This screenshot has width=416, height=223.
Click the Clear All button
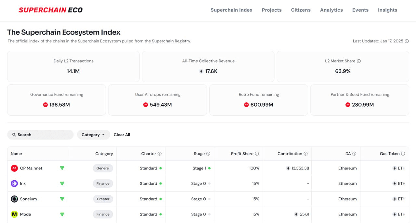point(122,135)
